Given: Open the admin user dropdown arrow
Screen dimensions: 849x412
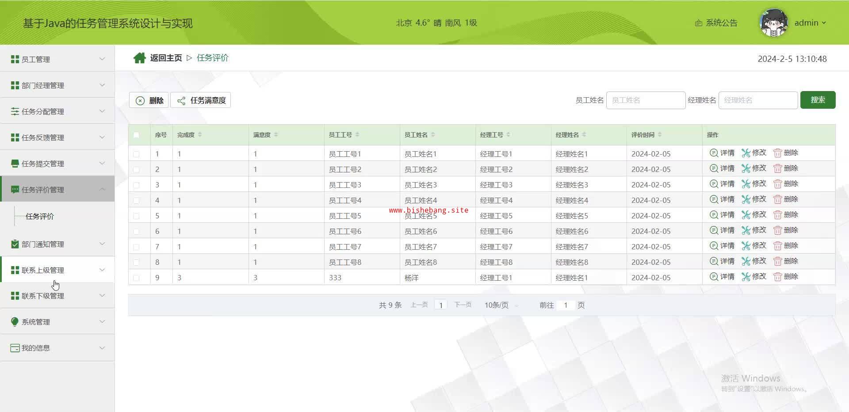Looking at the screenshot, I should [x=824, y=23].
